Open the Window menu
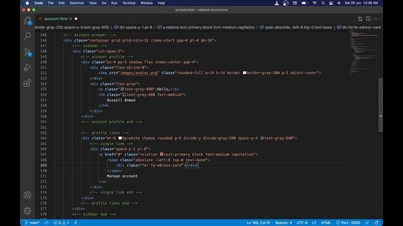Image resolution: width=403 pixels, height=226 pixels. pyautogui.click(x=147, y=3)
